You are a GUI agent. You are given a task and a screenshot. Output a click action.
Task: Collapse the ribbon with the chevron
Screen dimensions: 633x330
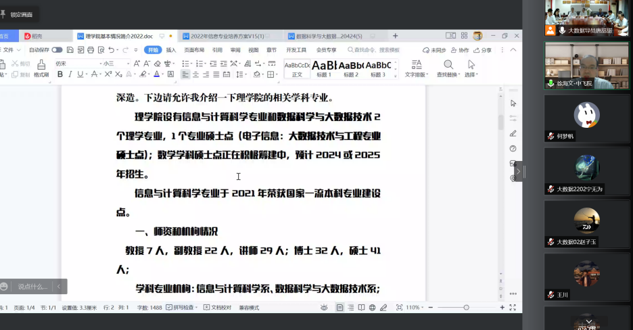click(x=513, y=50)
